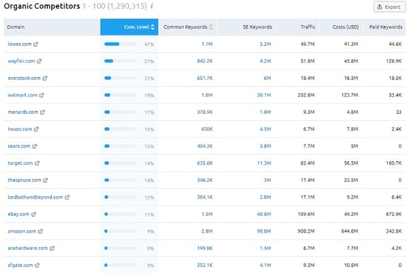Open external link icon next to target.com
The image size is (409, 273).
[x=37, y=163]
